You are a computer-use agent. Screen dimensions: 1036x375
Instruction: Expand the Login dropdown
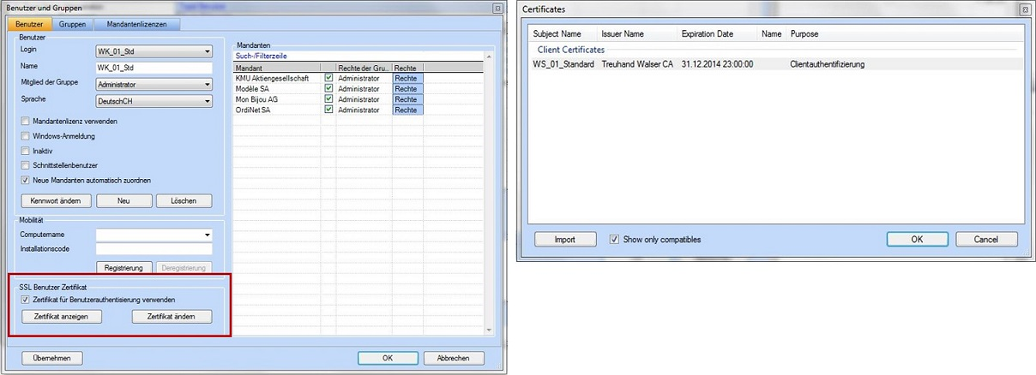pyautogui.click(x=207, y=51)
